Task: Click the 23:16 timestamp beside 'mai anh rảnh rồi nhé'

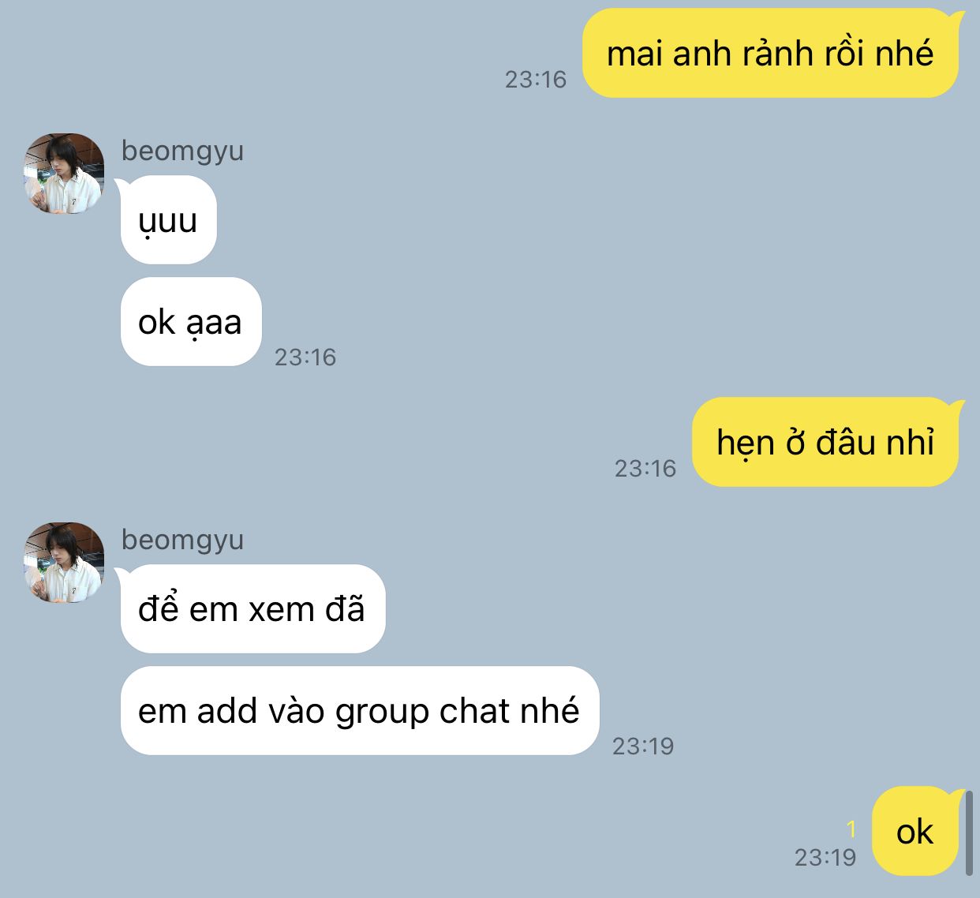Action: click(536, 79)
